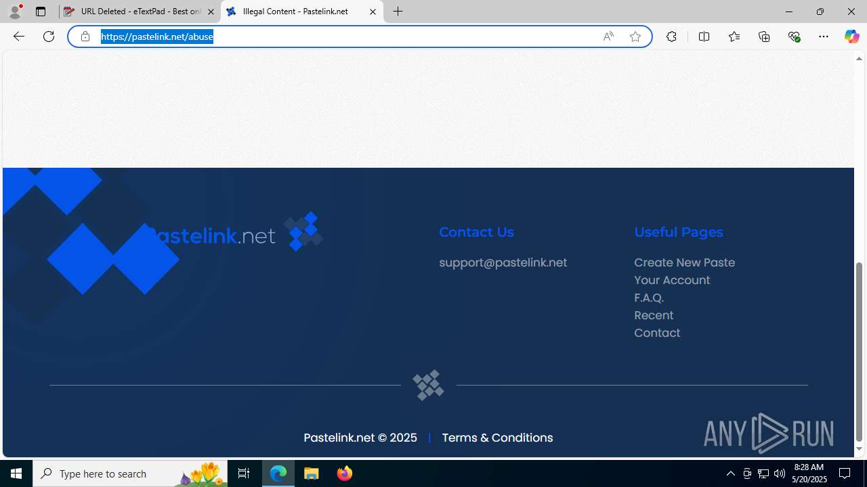Click the vertical scrollbar thumb
The image size is (867, 487).
point(859,352)
